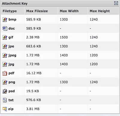Click the psd filetype icon
The height and width of the screenshot is (116, 120).
(x=5, y=91)
